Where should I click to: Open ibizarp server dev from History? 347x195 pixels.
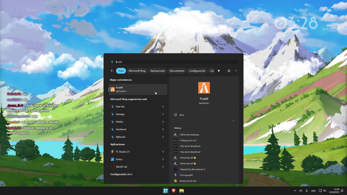click(188, 181)
